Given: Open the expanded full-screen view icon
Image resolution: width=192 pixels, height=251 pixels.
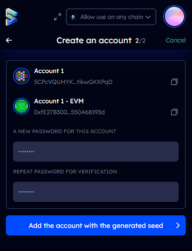Looking at the screenshot, I should click(58, 17).
